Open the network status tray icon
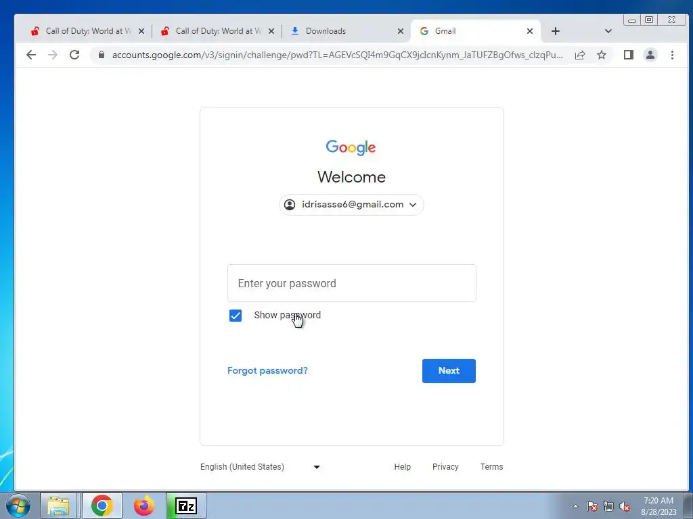This screenshot has height=519, width=693. coord(608,506)
